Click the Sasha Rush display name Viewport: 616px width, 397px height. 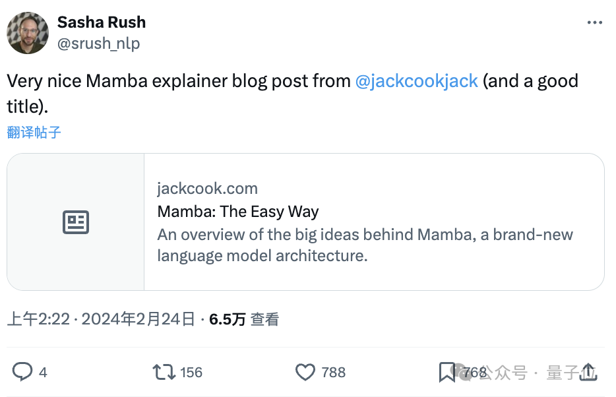[102, 22]
